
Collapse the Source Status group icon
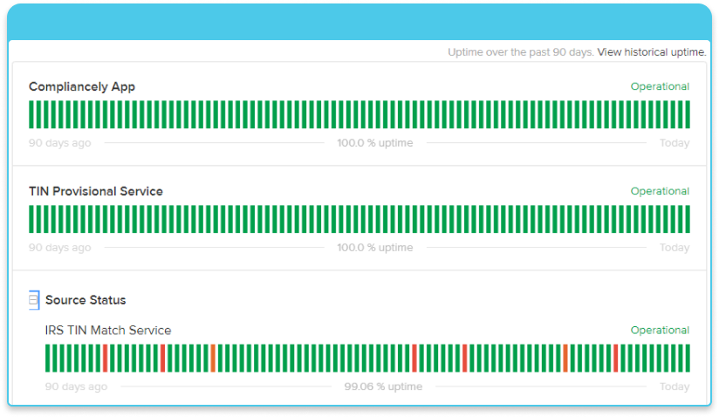pyautogui.click(x=34, y=300)
